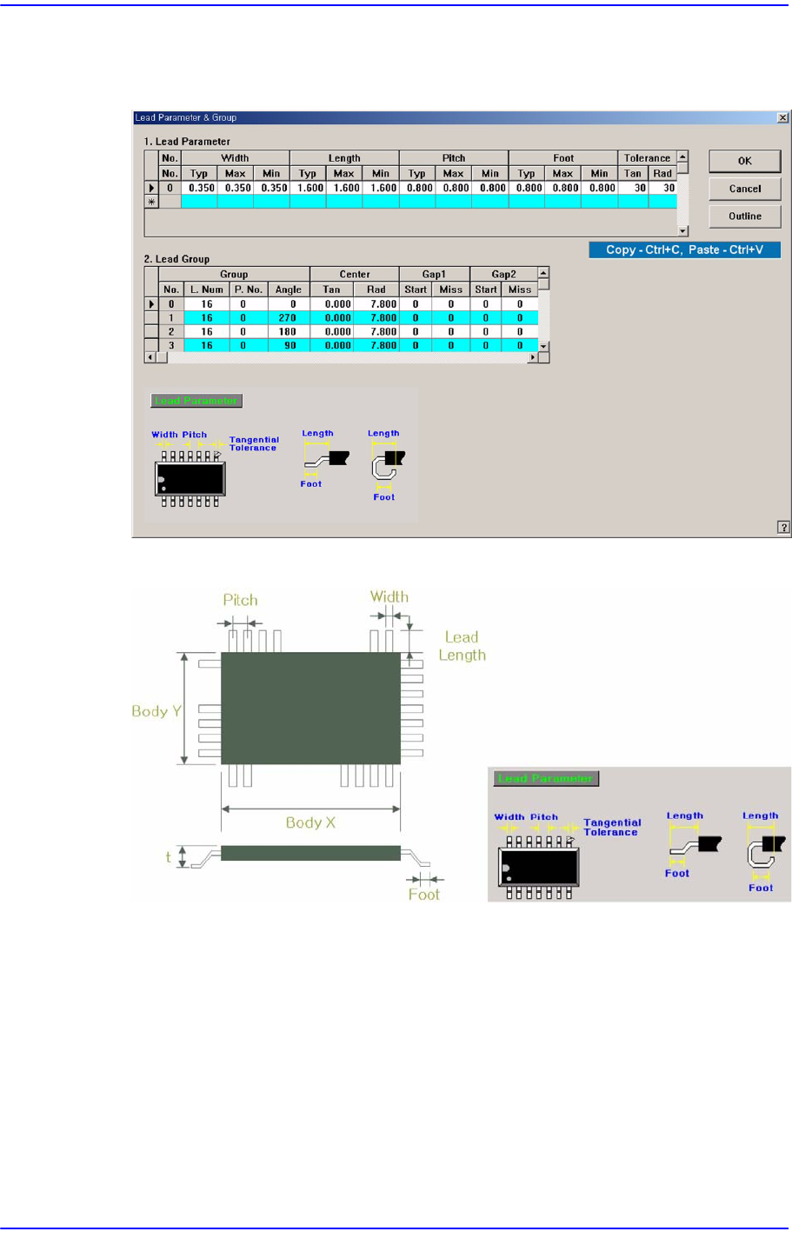
Task: Click the OK button
Action: click(744, 161)
